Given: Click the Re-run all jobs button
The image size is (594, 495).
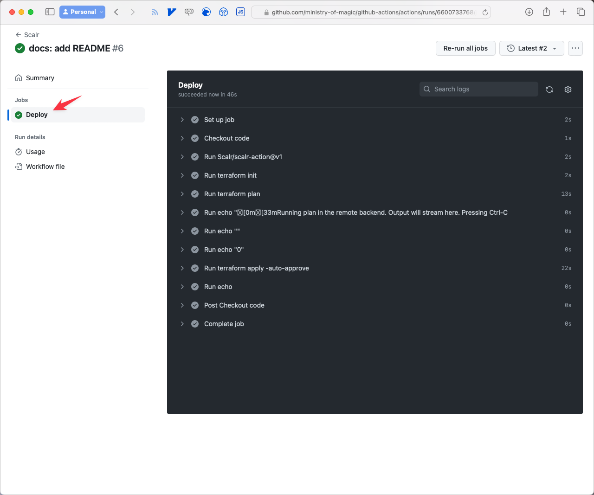Looking at the screenshot, I should (x=465, y=48).
